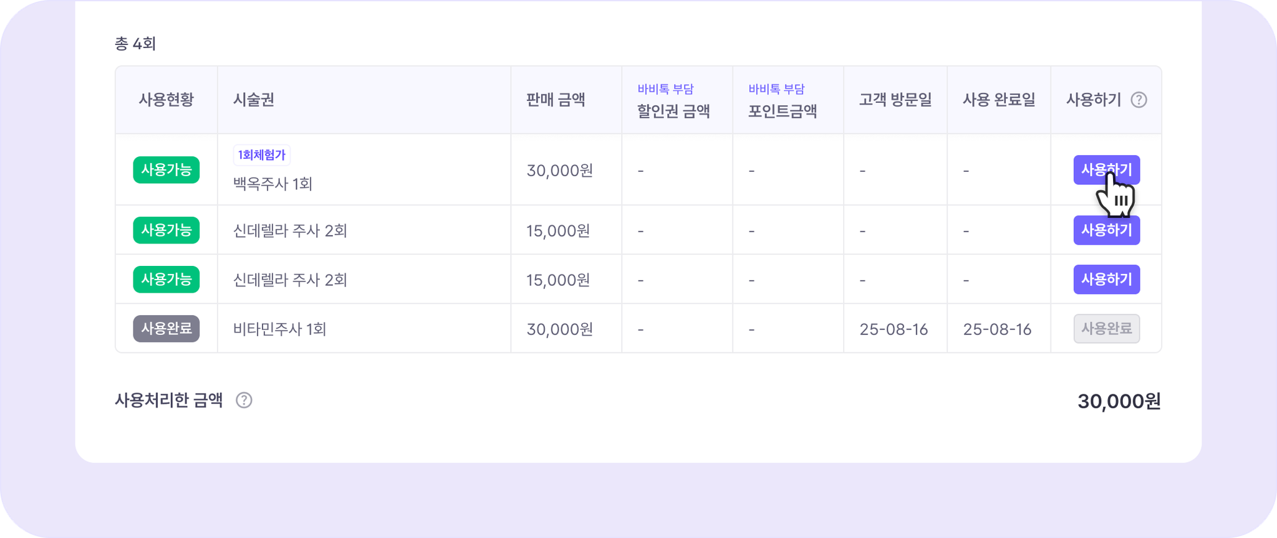Click the 판매 금액 column header
1277x538 pixels.
pos(556,100)
